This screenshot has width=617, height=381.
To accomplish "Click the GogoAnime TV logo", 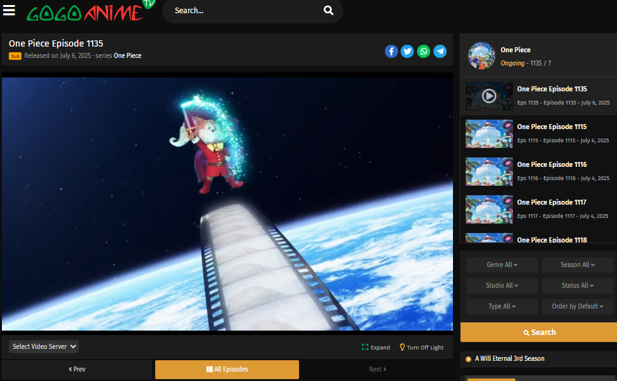I will [x=90, y=11].
